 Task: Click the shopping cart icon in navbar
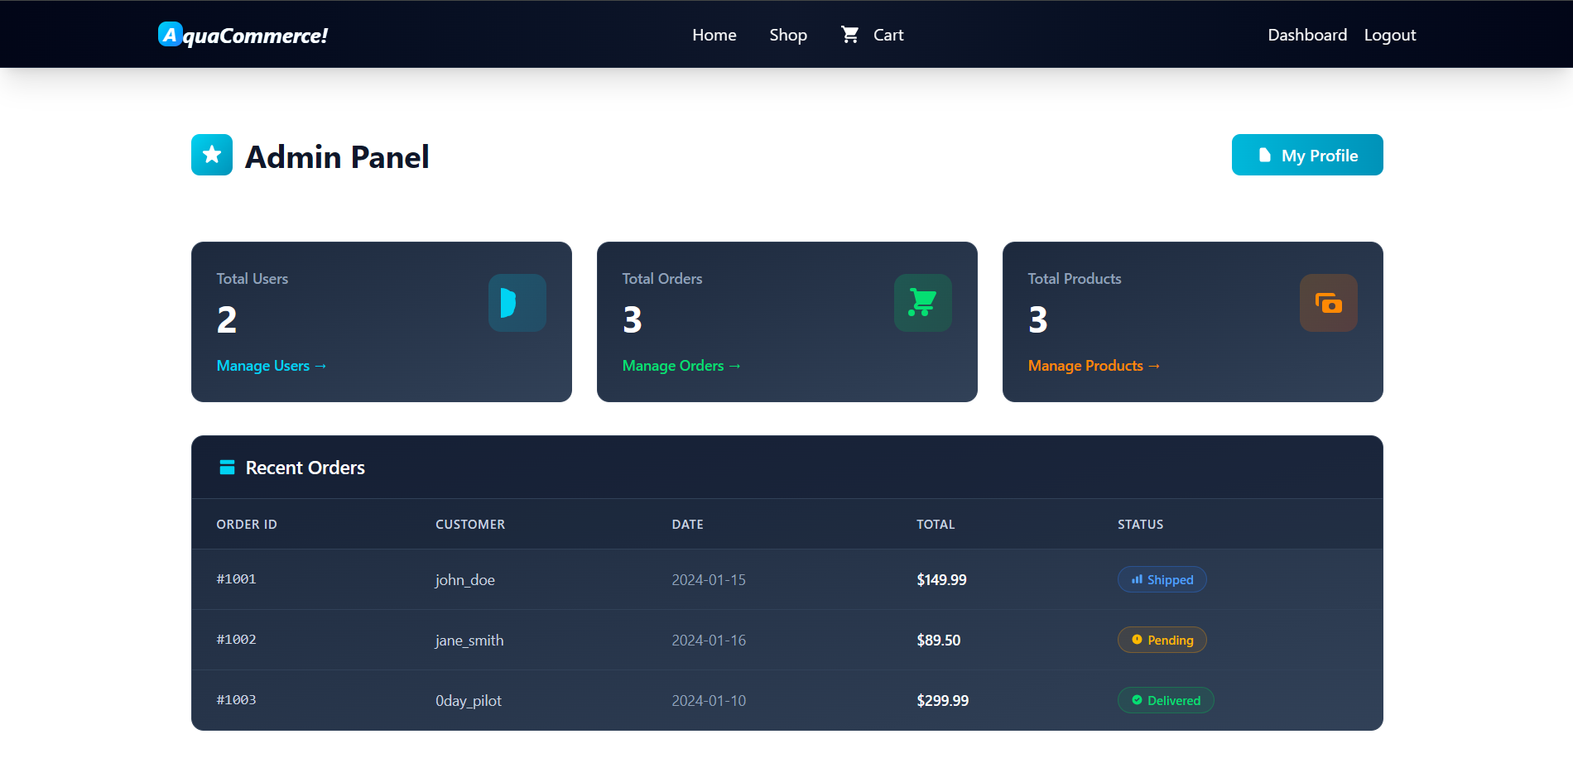tap(849, 35)
